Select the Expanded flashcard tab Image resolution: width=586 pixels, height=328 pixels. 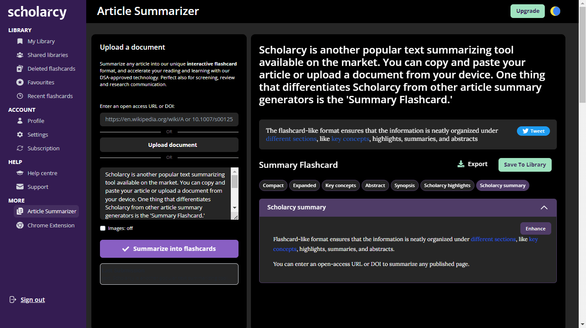click(305, 185)
